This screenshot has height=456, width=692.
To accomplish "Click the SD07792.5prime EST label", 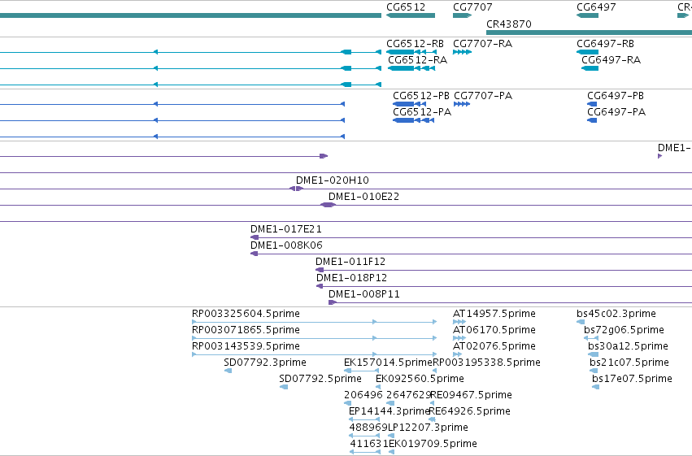I will [320, 379].
